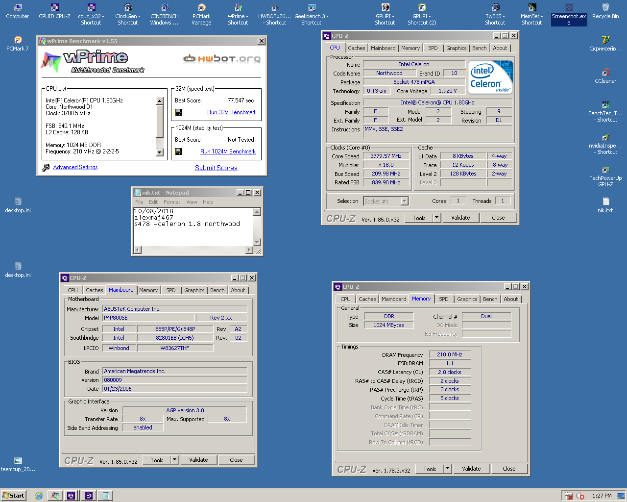Click the Notepad taskbar button
The image size is (627, 502).
(x=105, y=496)
